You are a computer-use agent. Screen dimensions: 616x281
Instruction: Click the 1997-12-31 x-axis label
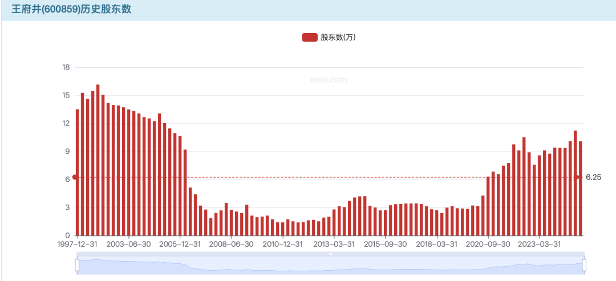point(77,244)
